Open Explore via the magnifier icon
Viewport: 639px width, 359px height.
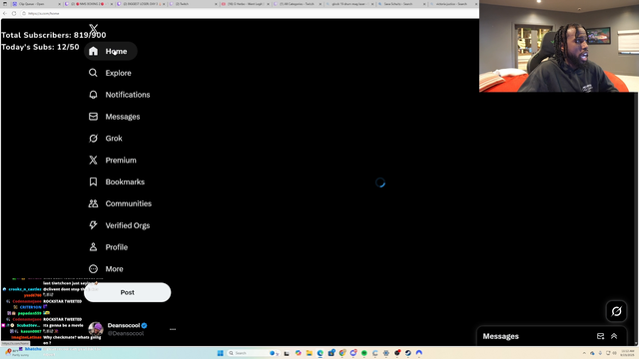(93, 73)
